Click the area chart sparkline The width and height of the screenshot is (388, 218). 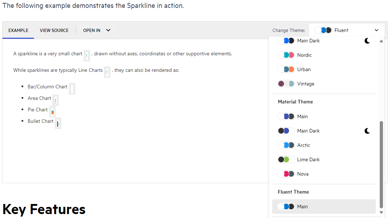[55, 101]
